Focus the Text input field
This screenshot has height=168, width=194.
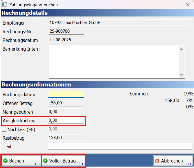pyautogui.click(x=120, y=147)
